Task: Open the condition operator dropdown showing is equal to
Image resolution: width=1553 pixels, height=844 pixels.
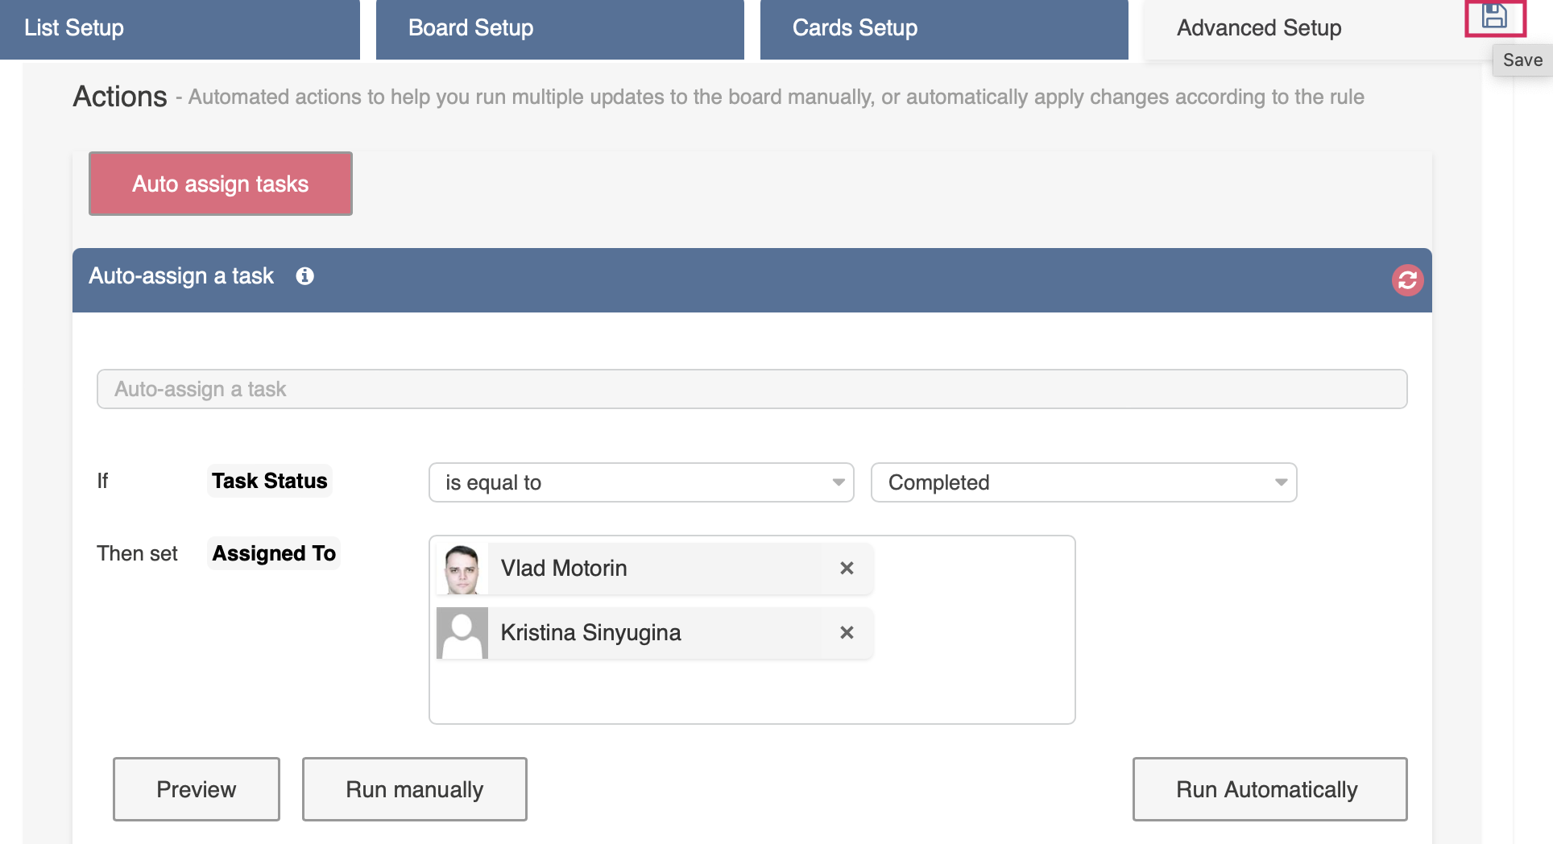Action: [x=640, y=482]
